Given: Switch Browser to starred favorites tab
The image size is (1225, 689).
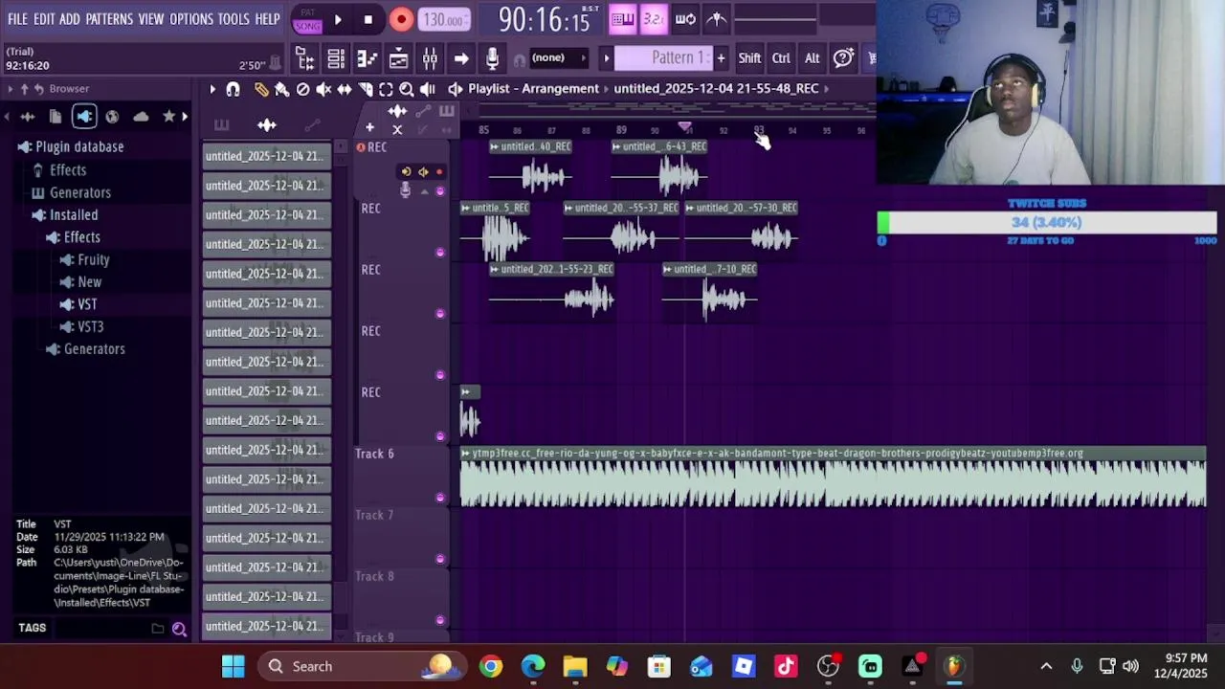Looking at the screenshot, I should [x=169, y=117].
